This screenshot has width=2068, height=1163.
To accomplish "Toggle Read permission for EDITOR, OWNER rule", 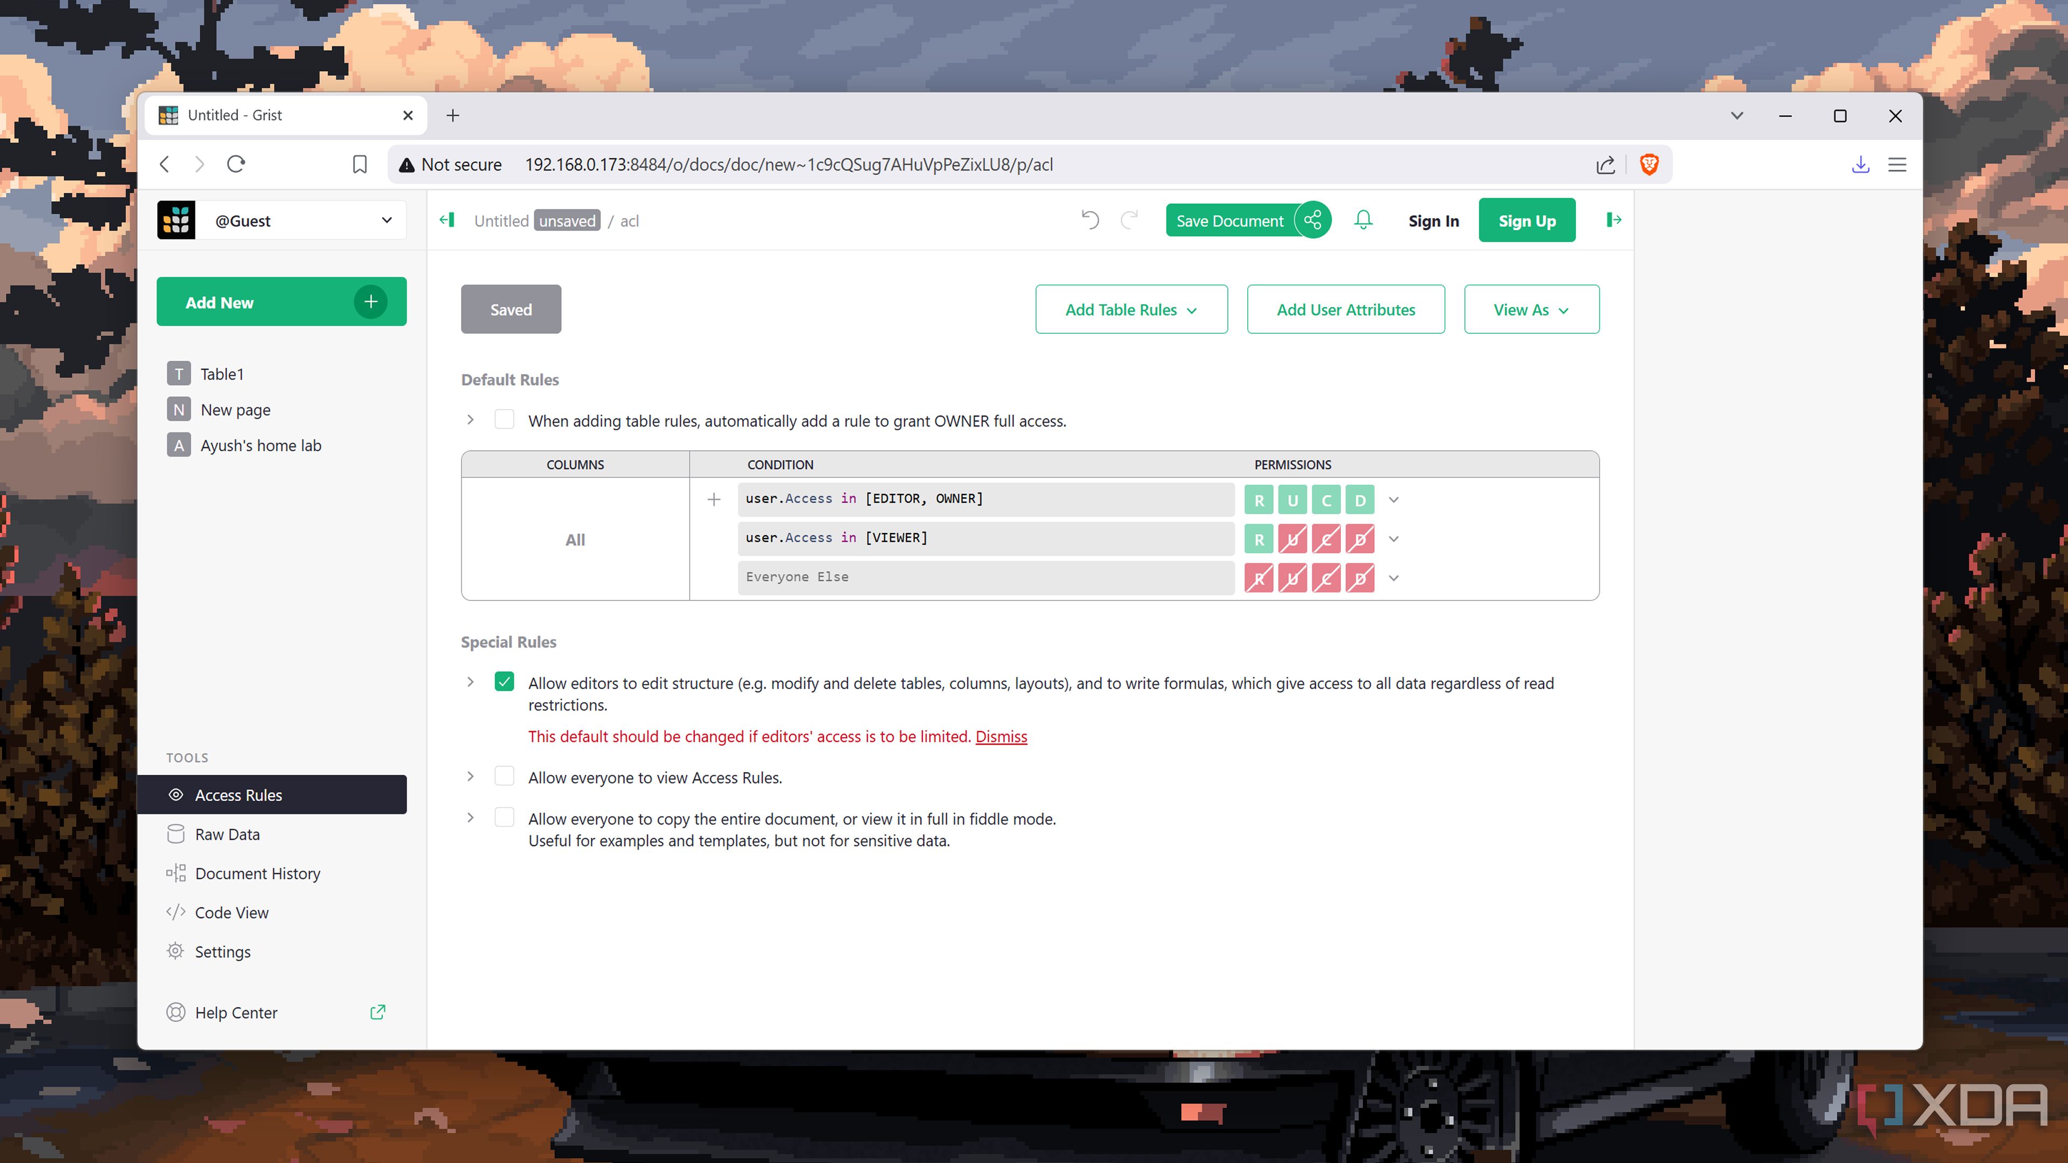I will 1259,500.
